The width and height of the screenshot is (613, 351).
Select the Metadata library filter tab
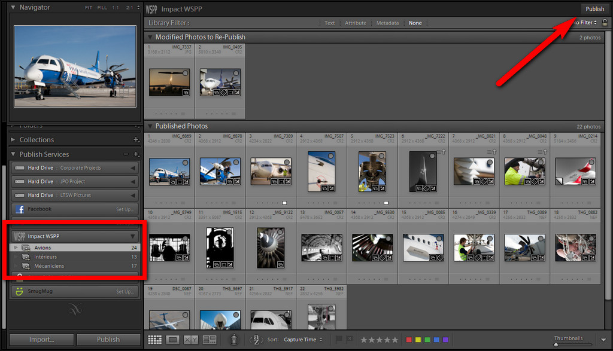(x=387, y=23)
